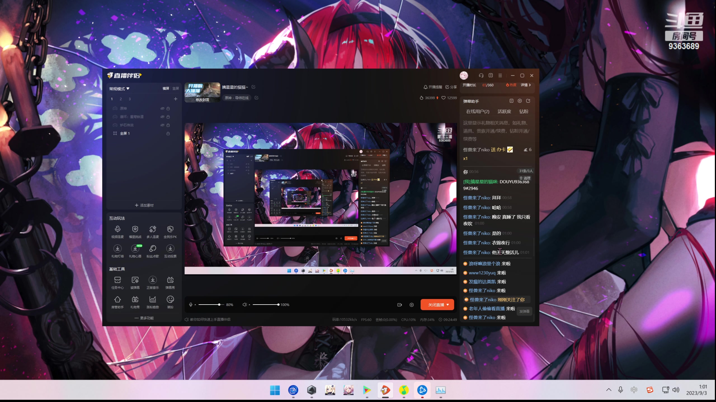The image size is (716, 402).
Task: Switch to 横屏 landscape mode
Action: [166, 88]
